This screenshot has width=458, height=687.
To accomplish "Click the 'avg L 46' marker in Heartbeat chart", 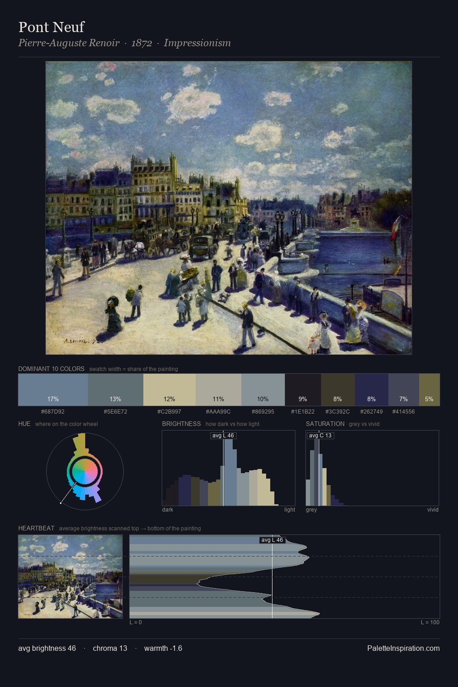I will [x=272, y=540].
